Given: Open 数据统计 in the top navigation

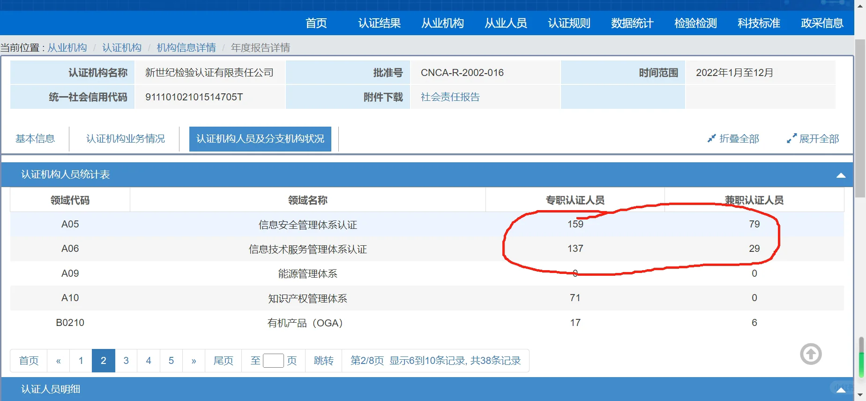Looking at the screenshot, I should click(632, 23).
